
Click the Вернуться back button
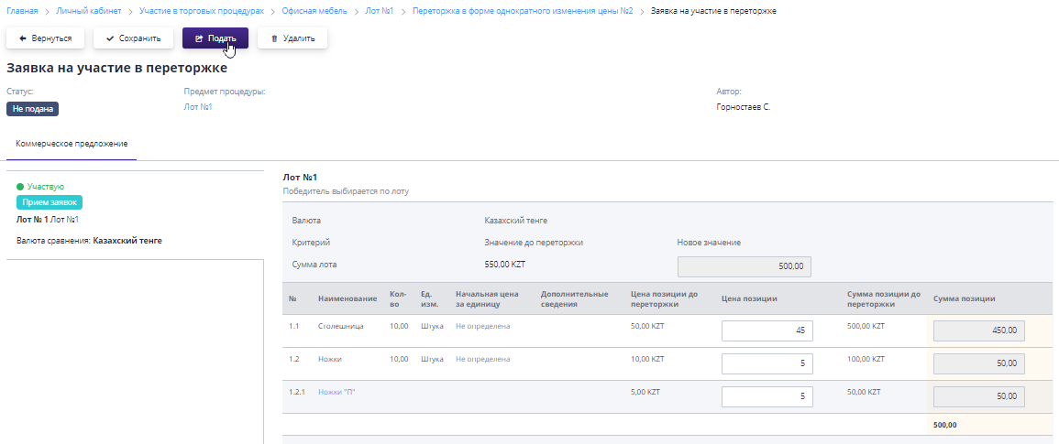[46, 38]
